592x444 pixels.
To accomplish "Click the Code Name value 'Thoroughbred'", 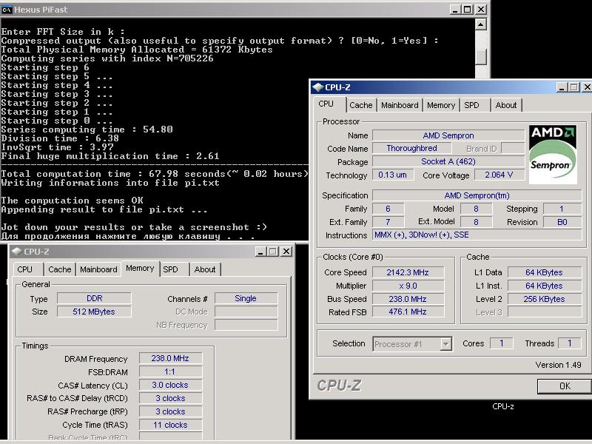I will click(411, 149).
